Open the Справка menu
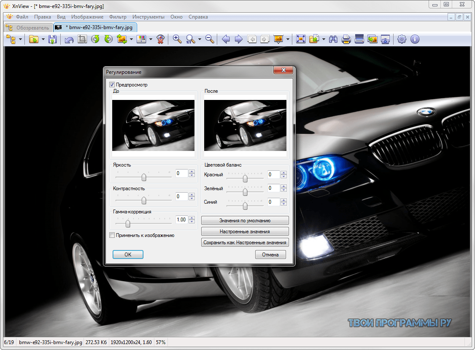This screenshot has width=475, height=350. pos(198,17)
